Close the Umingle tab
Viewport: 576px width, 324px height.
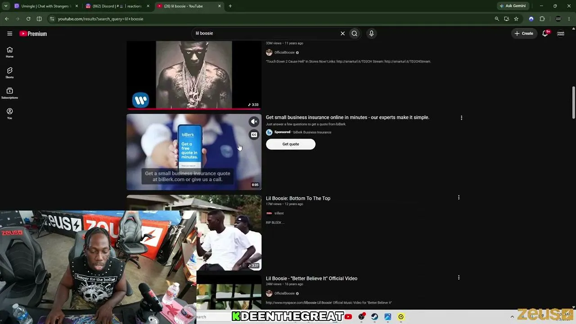(76, 6)
